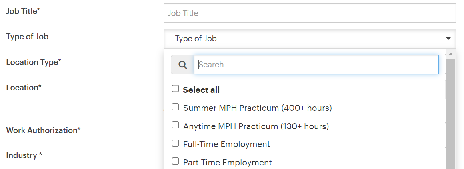The width and height of the screenshot is (464, 169).
Task: Focus the Job Title text field
Action: tap(310, 13)
